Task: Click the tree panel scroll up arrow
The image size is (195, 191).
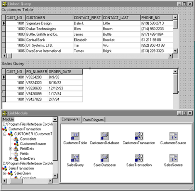Action: point(55,119)
